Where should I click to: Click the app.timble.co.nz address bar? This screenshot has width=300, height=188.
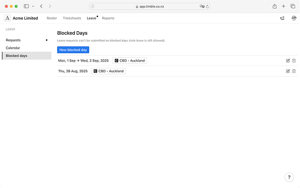tap(150, 6)
